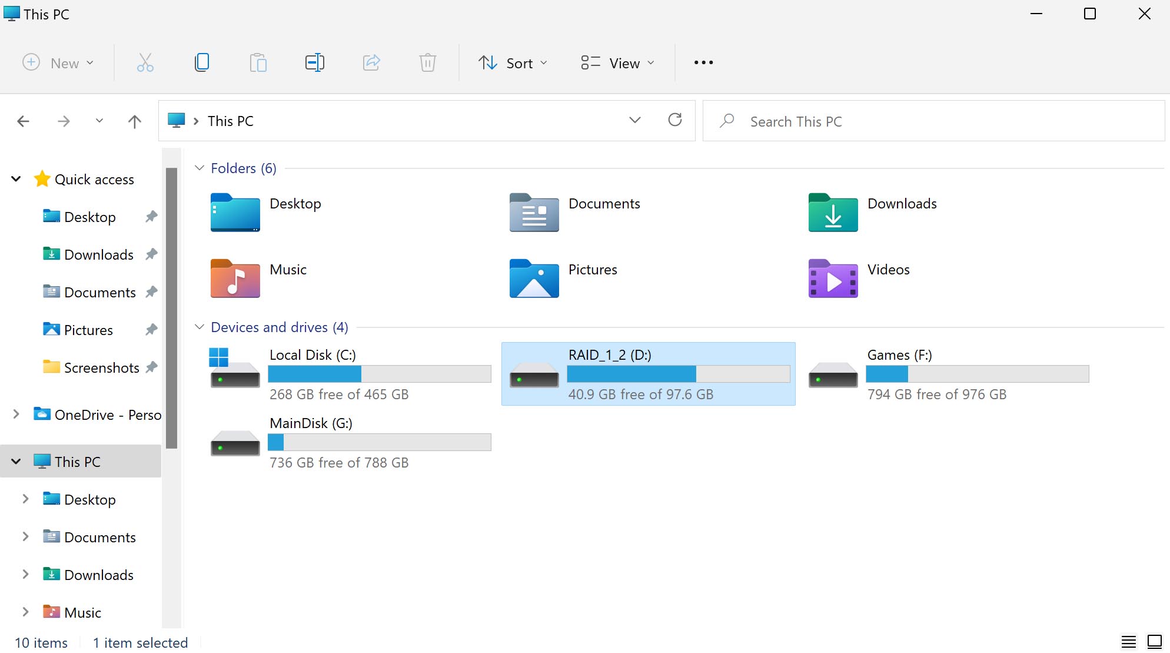
Task: Select the RAID_1_2 (D:) drive
Action: coord(649,373)
